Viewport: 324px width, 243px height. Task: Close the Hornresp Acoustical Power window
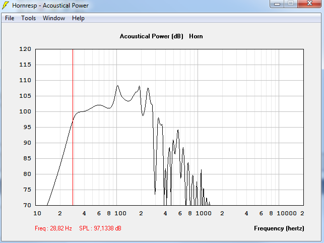(x=309, y=4)
